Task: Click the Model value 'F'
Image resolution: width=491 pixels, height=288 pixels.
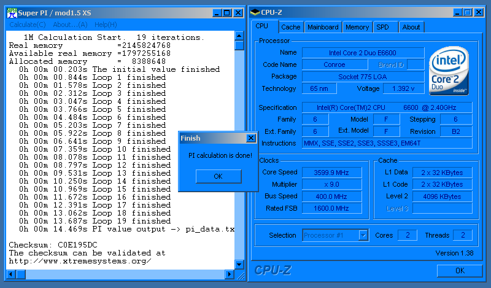Action: [x=387, y=119]
